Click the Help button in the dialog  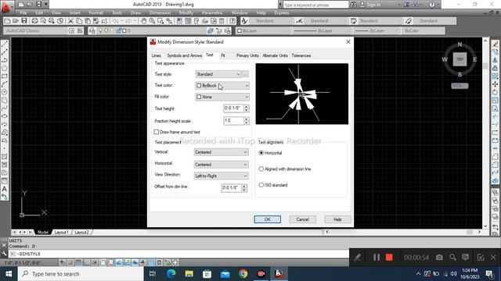click(x=337, y=219)
